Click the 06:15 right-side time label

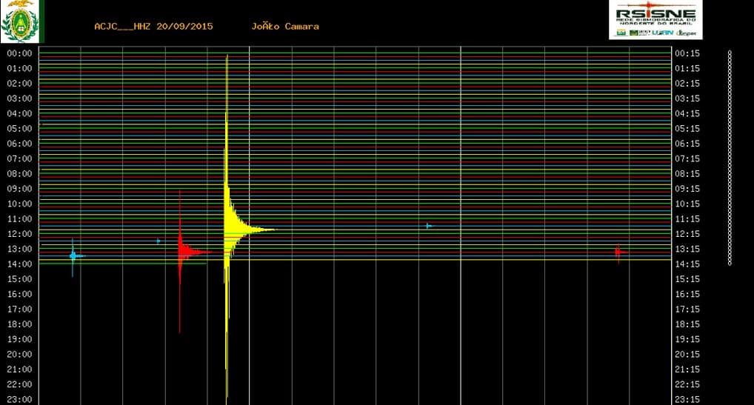click(687, 144)
